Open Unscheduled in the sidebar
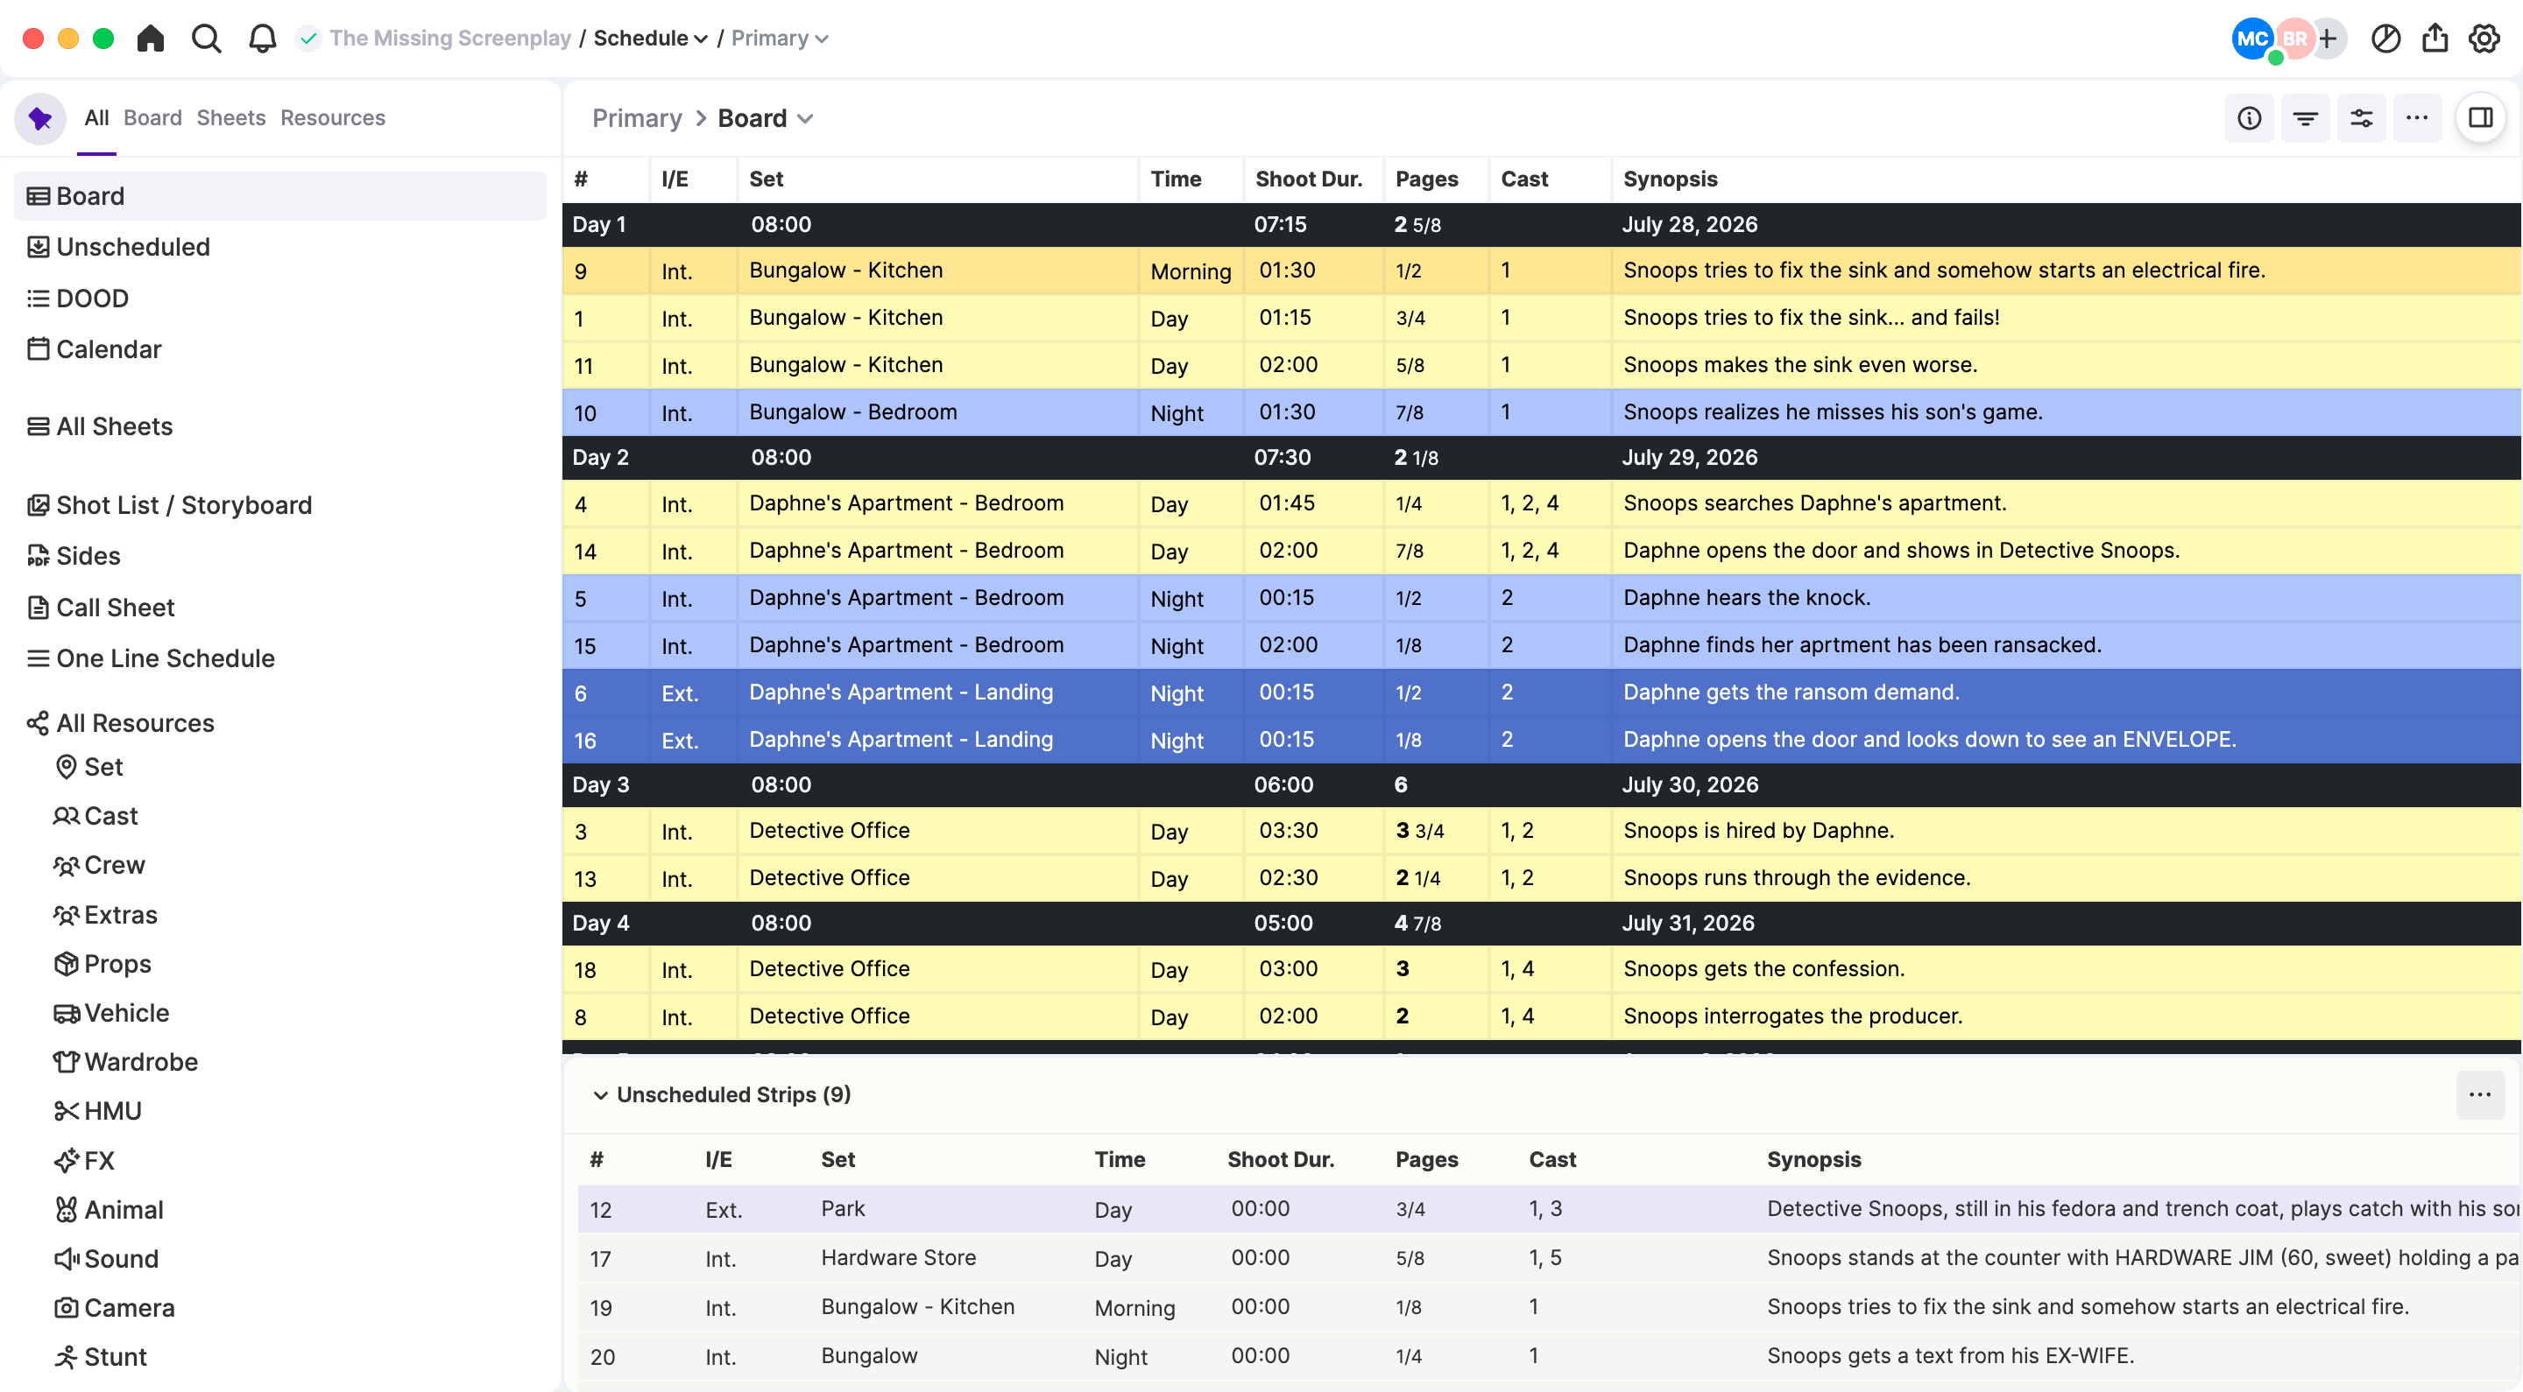The height and width of the screenshot is (1392, 2523). point(133,247)
